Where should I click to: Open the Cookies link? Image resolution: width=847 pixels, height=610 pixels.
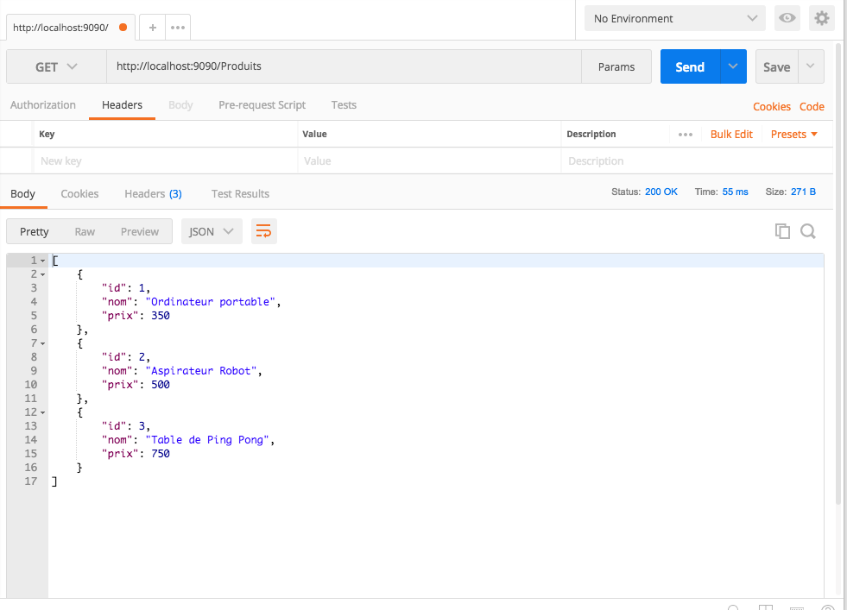[x=772, y=106]
